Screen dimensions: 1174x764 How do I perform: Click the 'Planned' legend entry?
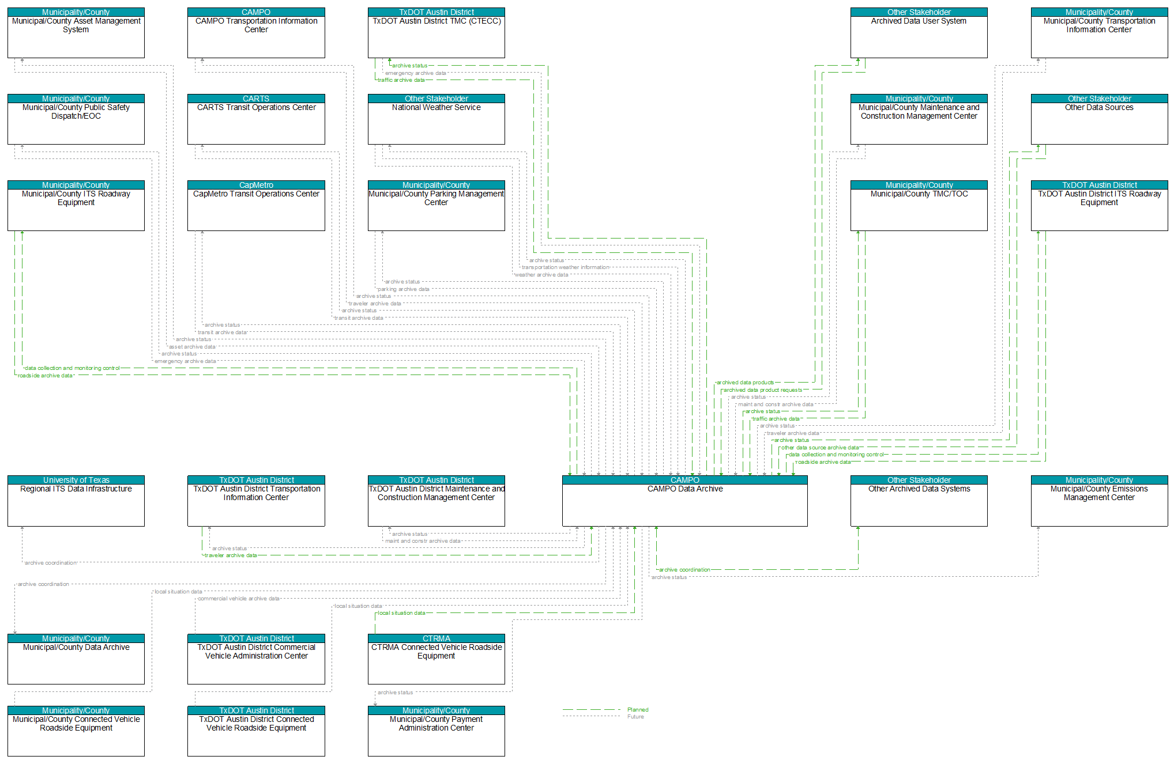[x=638, y=710]
